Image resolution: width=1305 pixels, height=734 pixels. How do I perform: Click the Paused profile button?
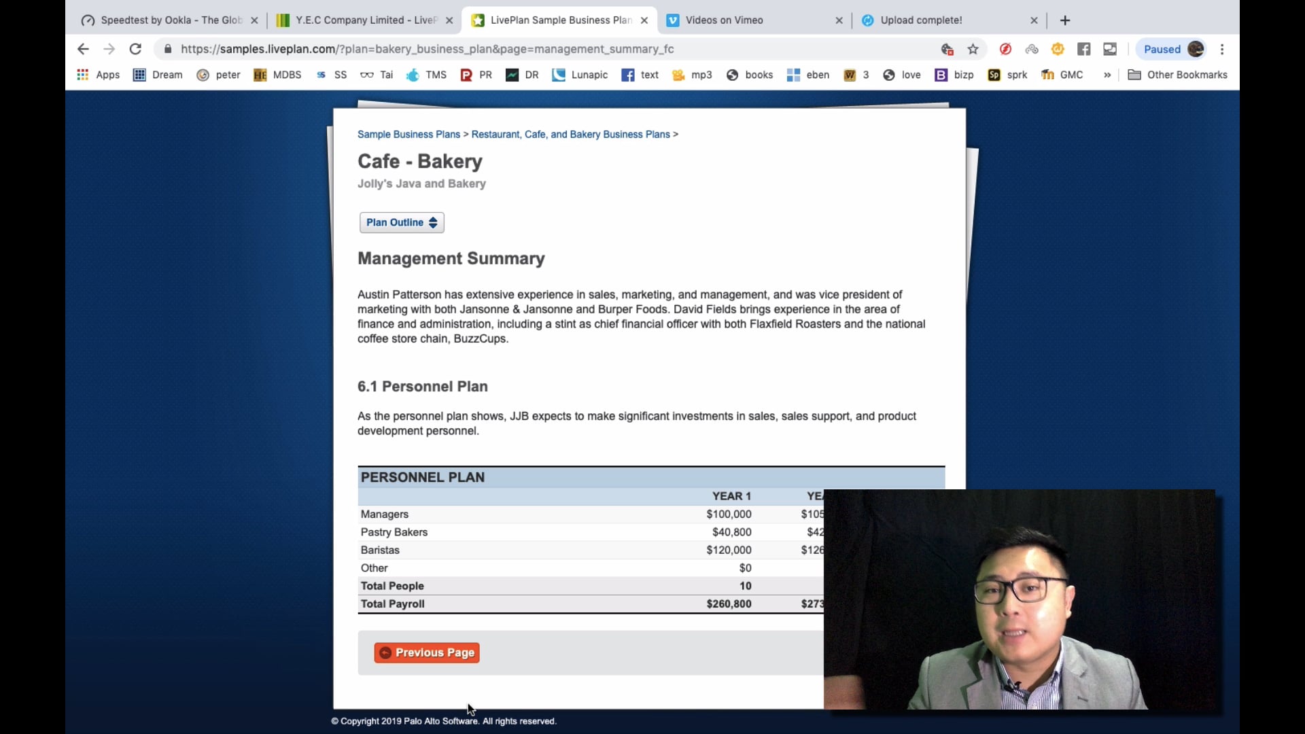[1174, 49]
